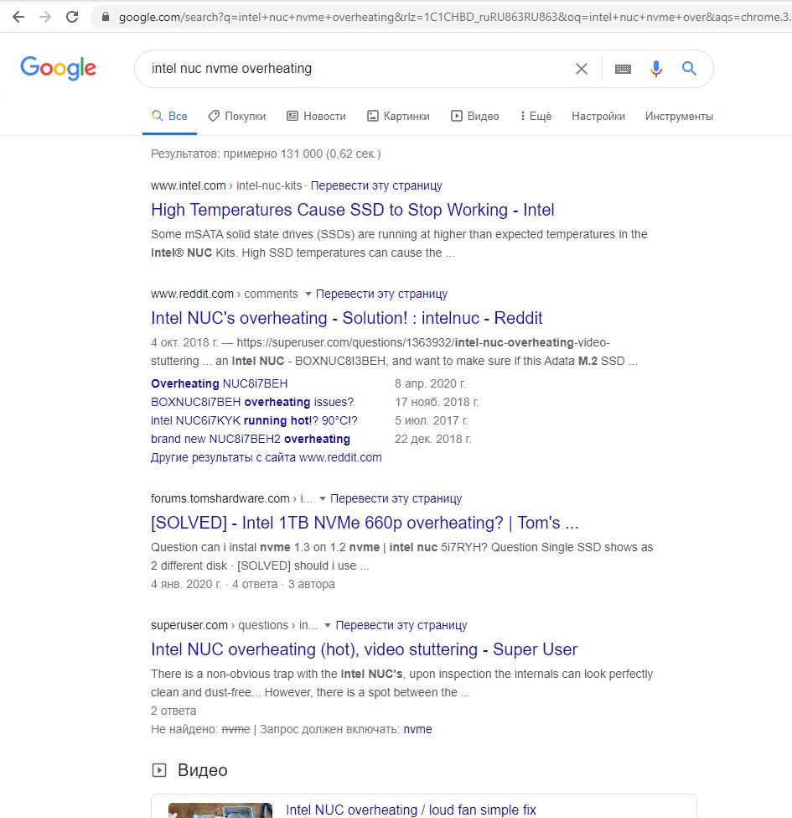Click the text 4 ответа · 3 автора
The width and height of the screenshot is (792, 818).
coord(283,584)
